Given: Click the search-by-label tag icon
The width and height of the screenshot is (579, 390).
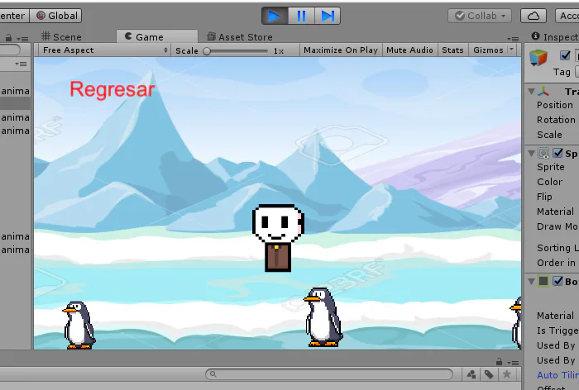Looking at the screenshot, I should 489,374.
